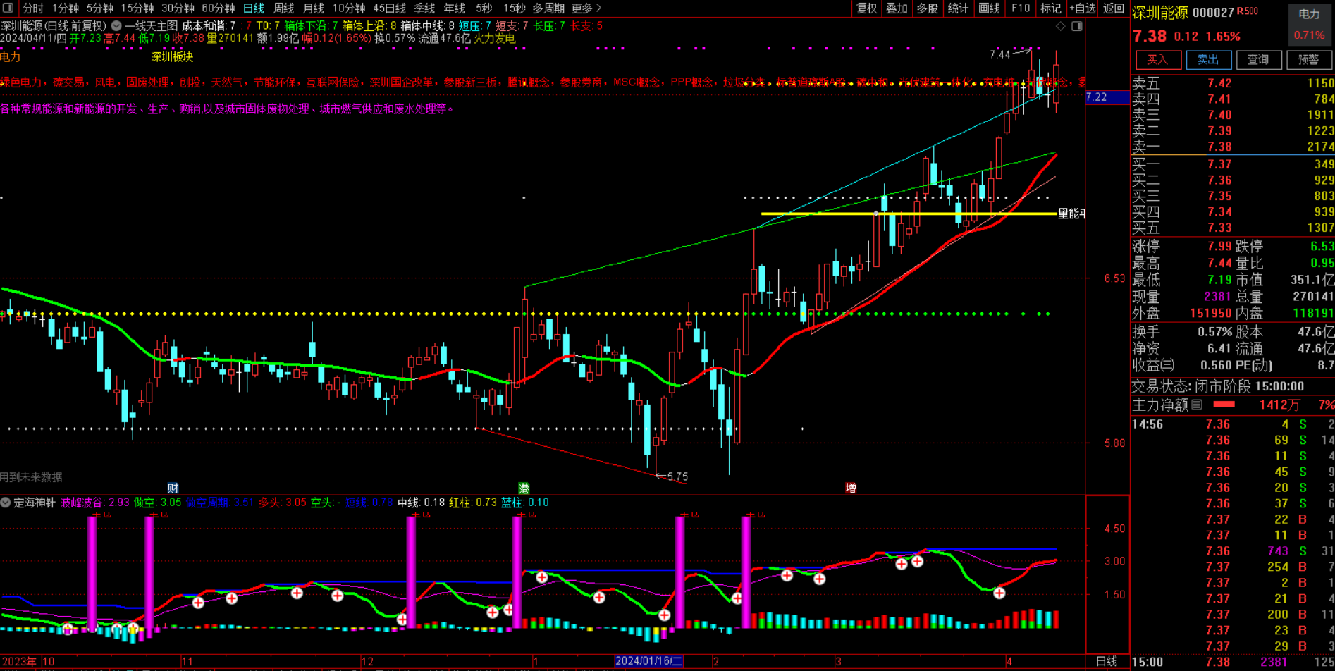Click the orange 电力 label on chart
This screenshot has width=1335, height=671.
tap(11, 56)
